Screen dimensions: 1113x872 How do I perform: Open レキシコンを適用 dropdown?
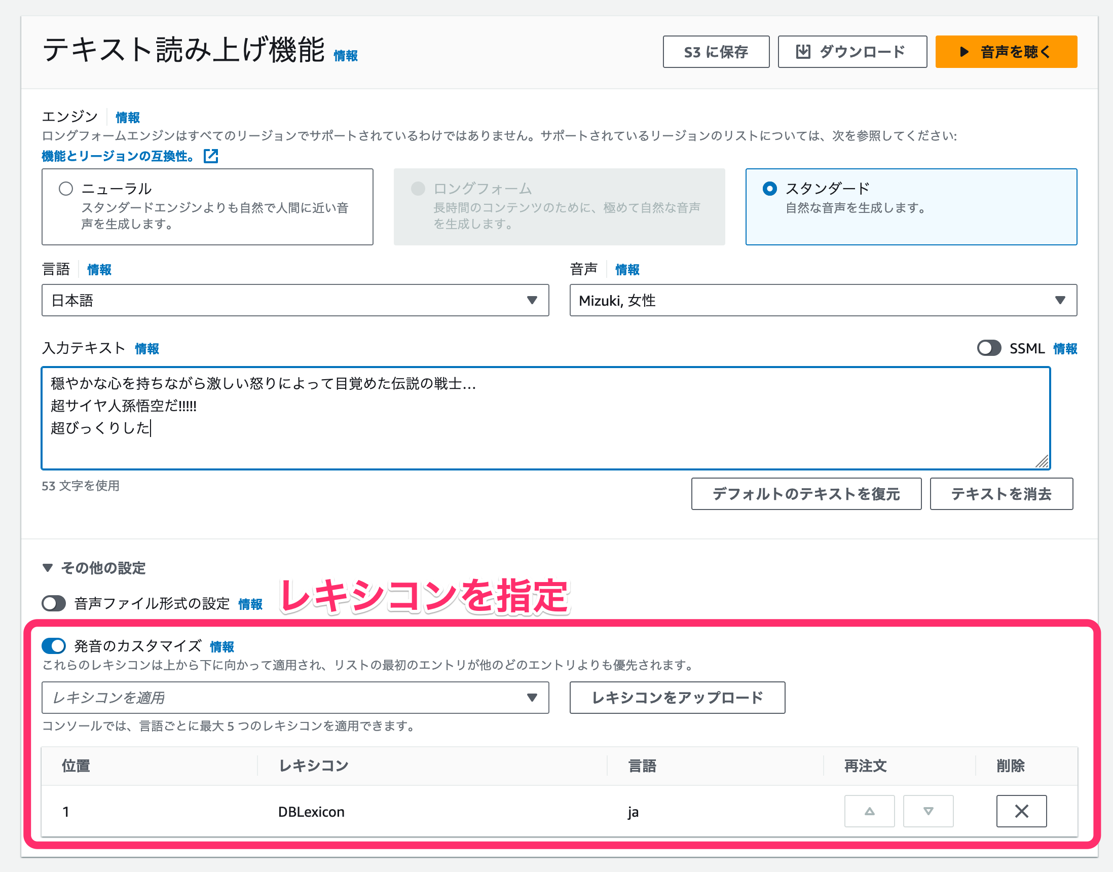295,698
